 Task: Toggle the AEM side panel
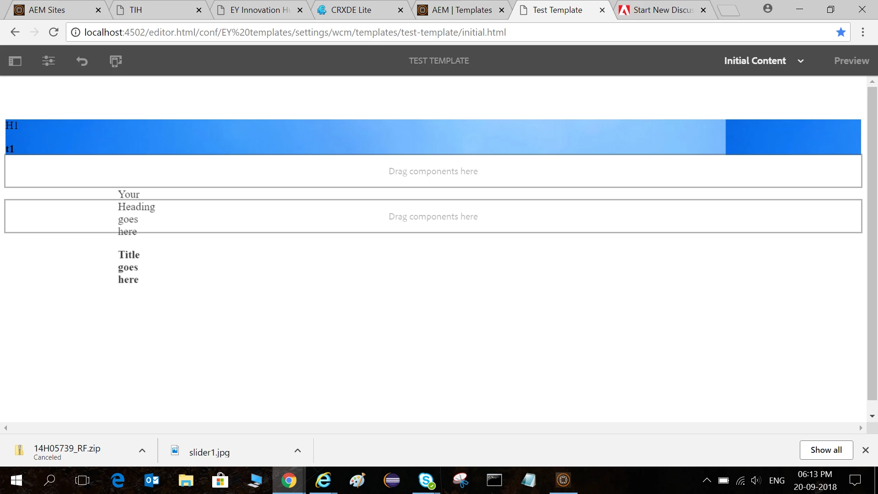15,61
